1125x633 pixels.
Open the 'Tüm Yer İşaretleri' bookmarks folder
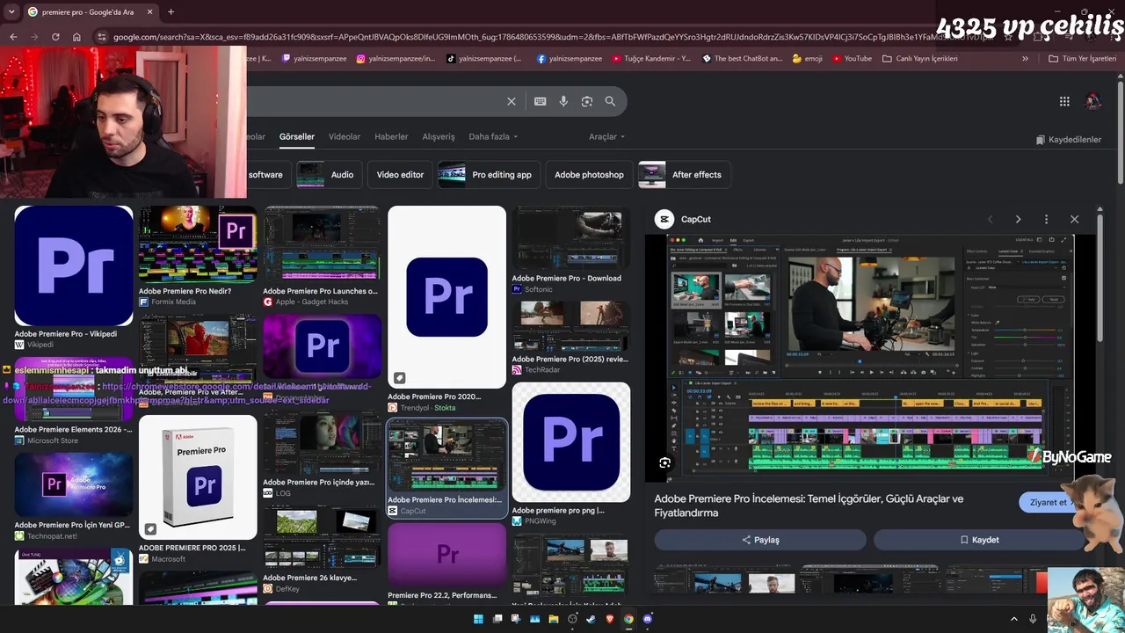(x=1083, y=59)
